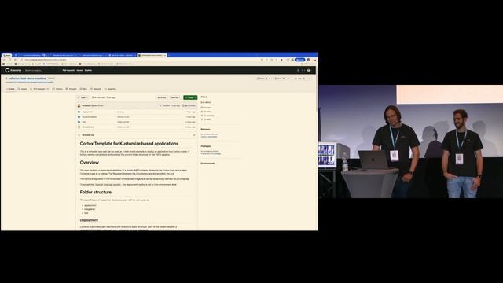This screenshot has height=283, width=503.
Task: Expand the Add file dropdown
Action: (175, 97)
